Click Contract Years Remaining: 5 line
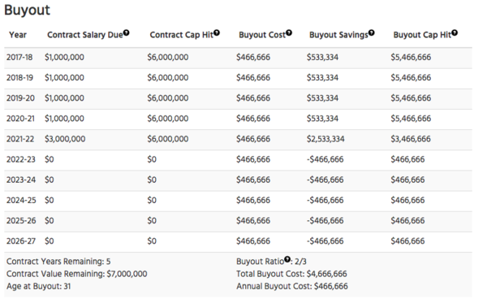 [x=58, y=262]
